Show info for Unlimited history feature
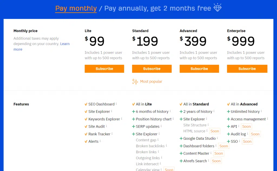277x171 pixels. (261, 111)
